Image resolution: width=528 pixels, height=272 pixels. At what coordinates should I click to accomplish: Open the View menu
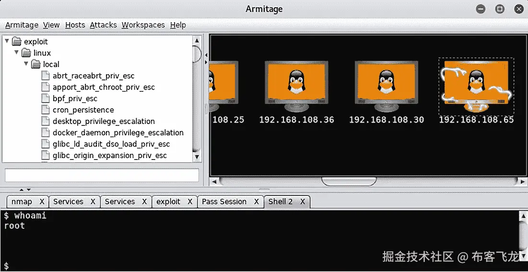point(51,25)
